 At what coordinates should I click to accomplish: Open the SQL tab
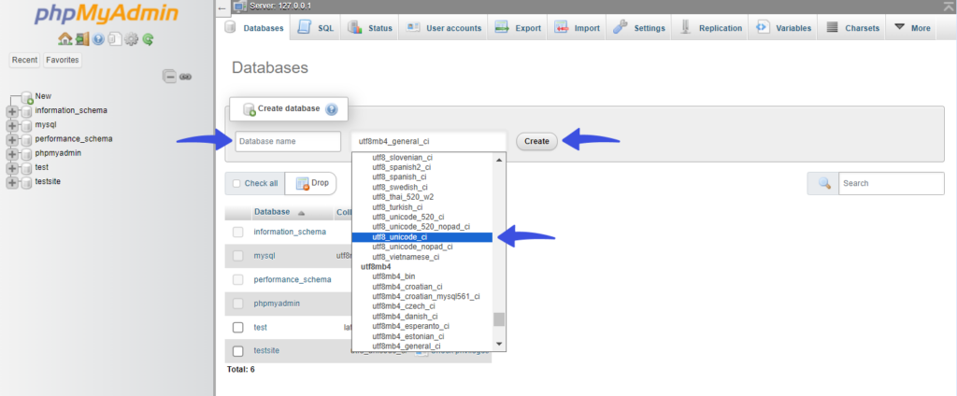click(x=316, y=28)
